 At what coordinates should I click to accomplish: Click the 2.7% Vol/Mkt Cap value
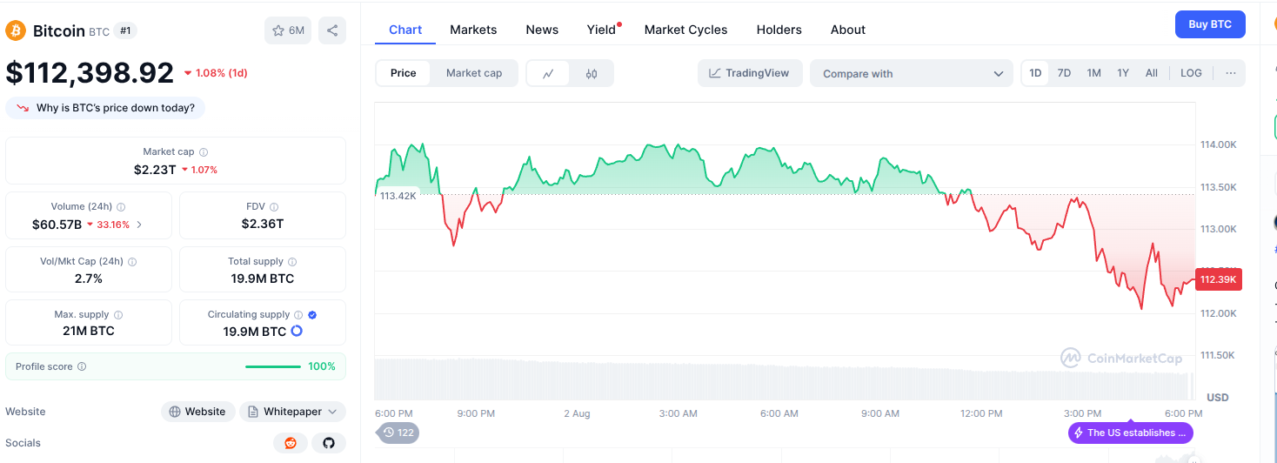(89, 278)
